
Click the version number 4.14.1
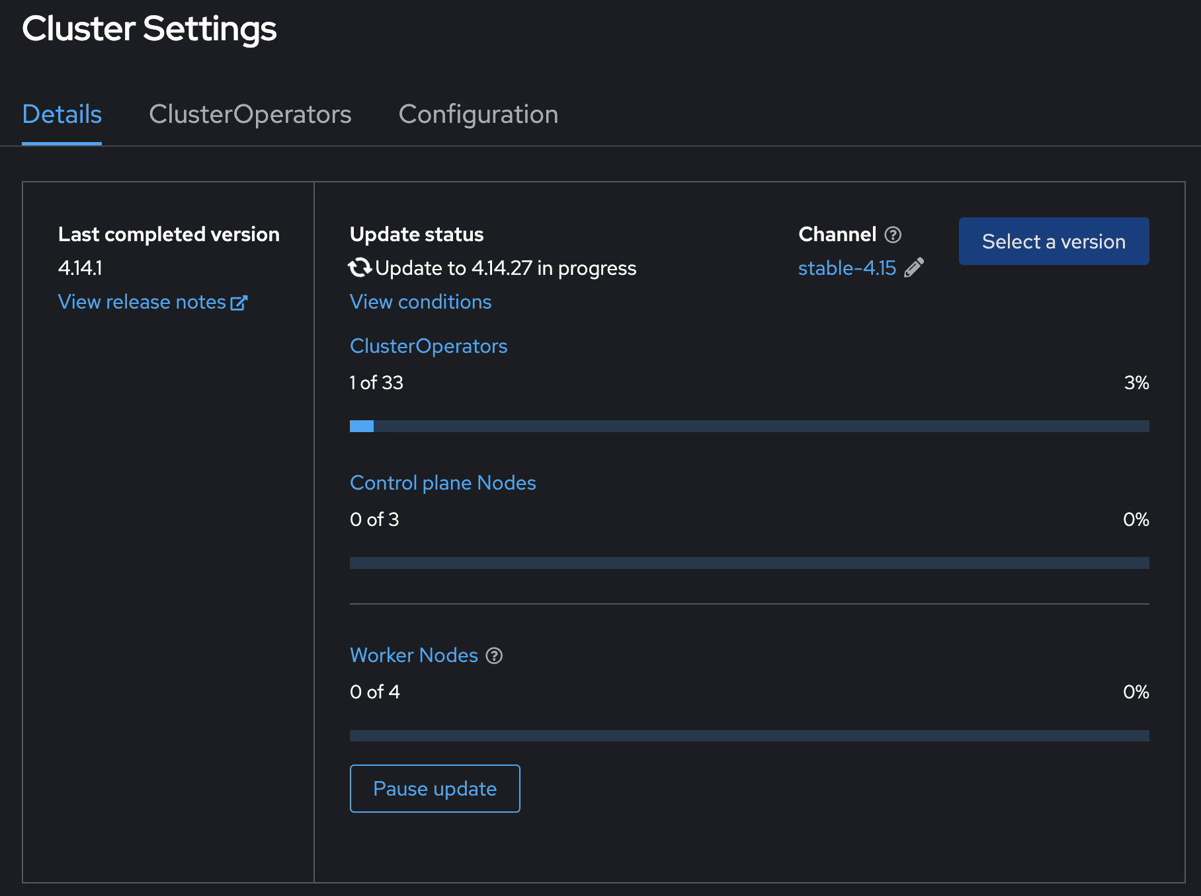(x=80, y=268)
